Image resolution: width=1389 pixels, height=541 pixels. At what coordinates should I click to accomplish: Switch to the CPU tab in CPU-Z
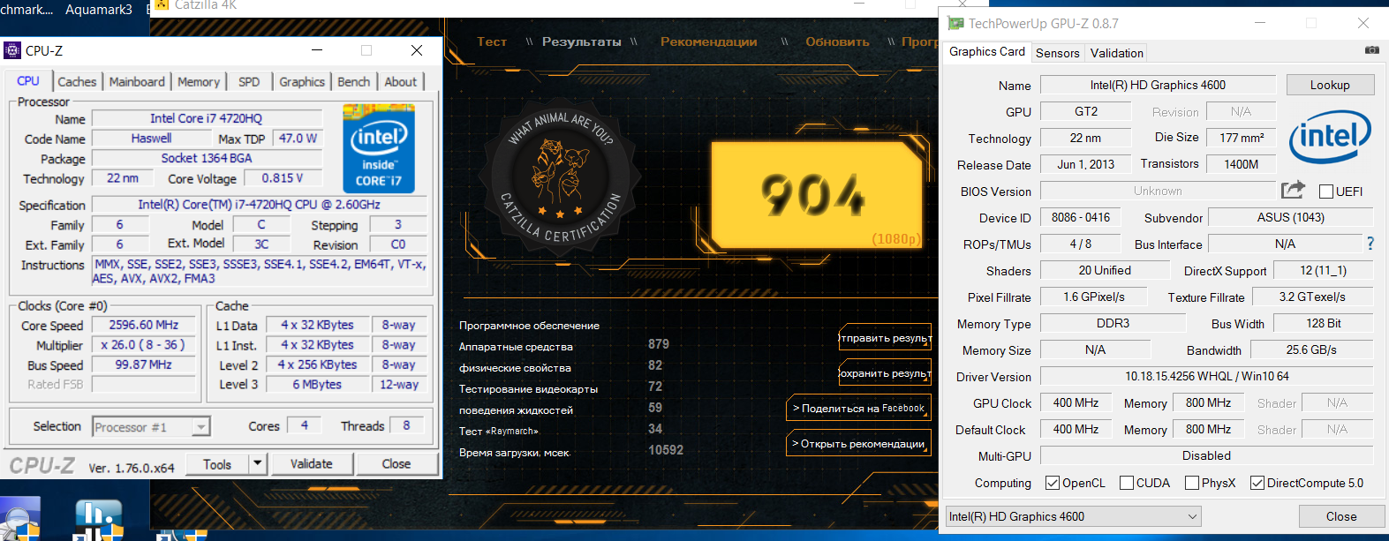click(28, 80)
